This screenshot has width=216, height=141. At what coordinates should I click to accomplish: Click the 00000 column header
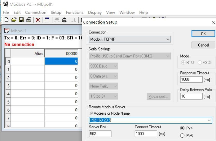click(61, 53)
